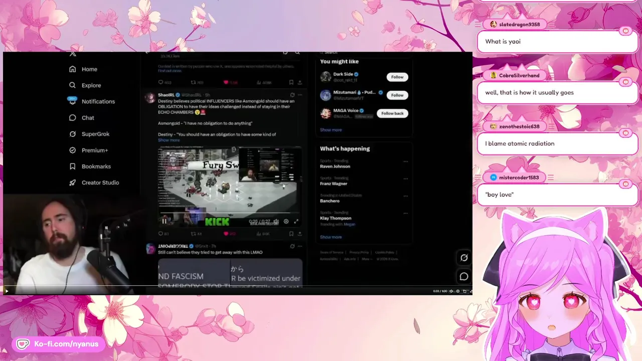
Task: Open more options menu on TRIGGERPOINT post
Action: (300, 246)
